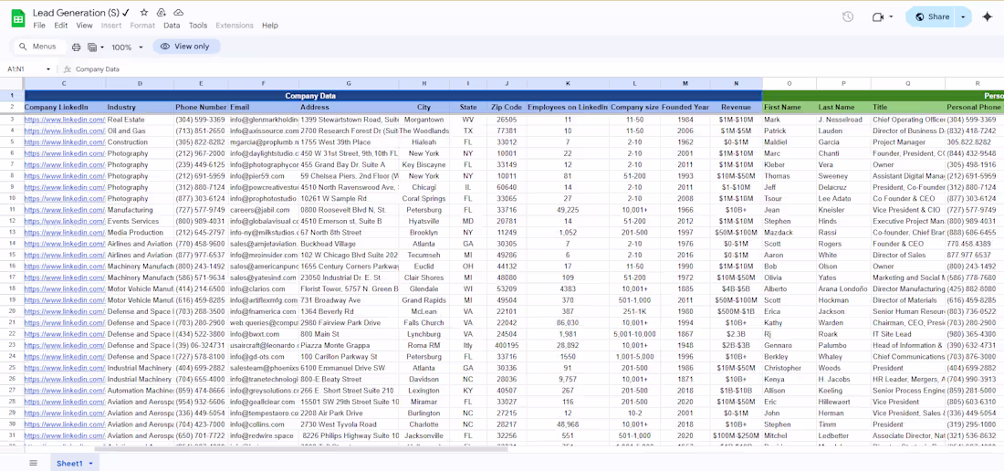Image resolution: width=1004 pixels, height=471 pixels.
Task: Click the IT Site Lead title cell
Action: (x=907, y=334)
